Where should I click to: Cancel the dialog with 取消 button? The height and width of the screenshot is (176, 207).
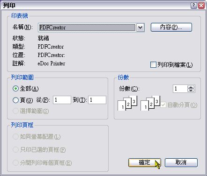click(181, 162)
